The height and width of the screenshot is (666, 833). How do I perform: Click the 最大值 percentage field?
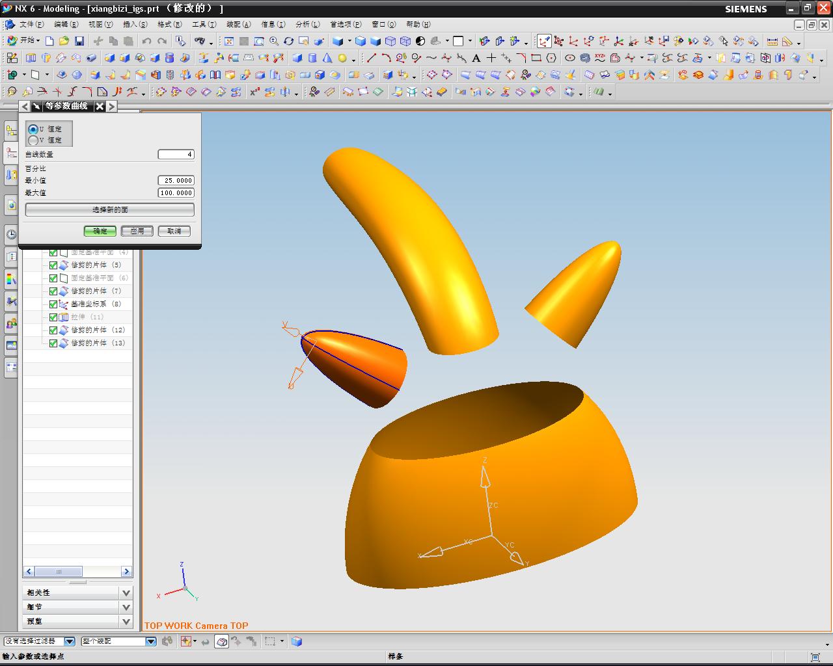(x=176, y=193)
